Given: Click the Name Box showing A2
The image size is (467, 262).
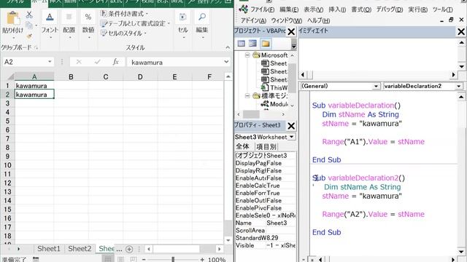Looking at the screenshot, I should pyautogui.click(x=24, y=62).
